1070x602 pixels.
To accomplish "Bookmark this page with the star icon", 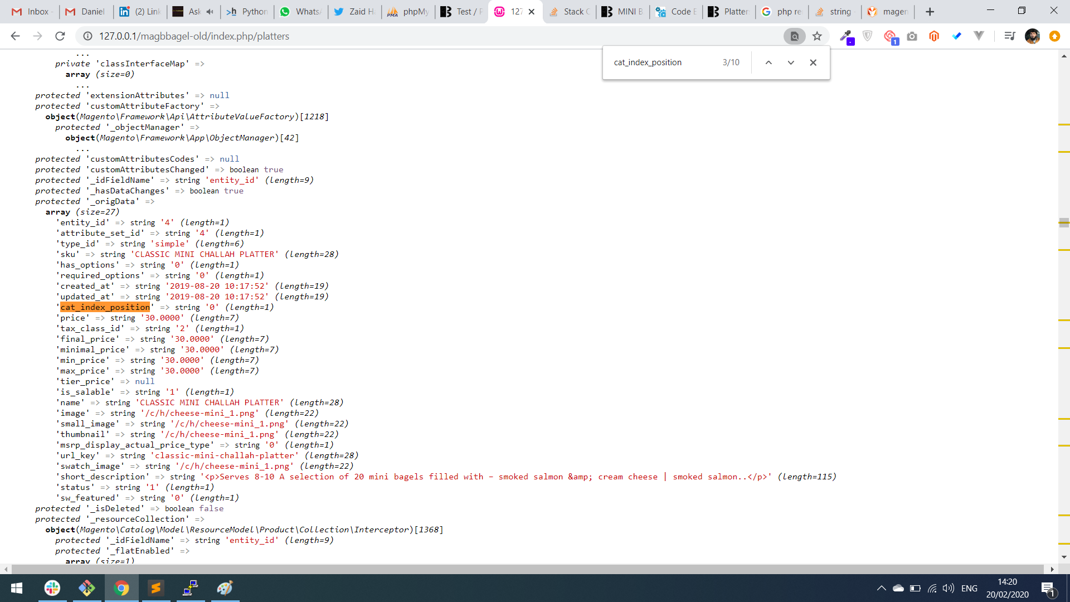I will [817, 36].
